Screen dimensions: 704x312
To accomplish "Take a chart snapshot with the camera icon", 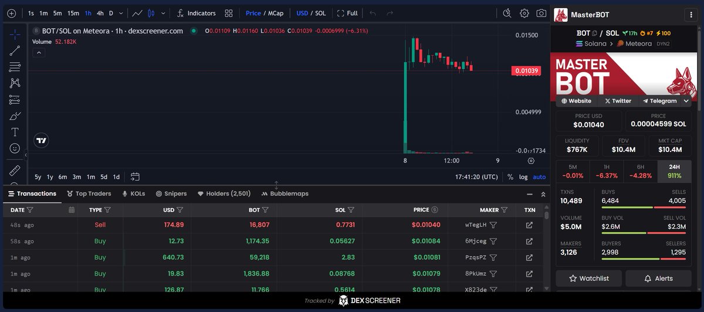I will 541,13.
